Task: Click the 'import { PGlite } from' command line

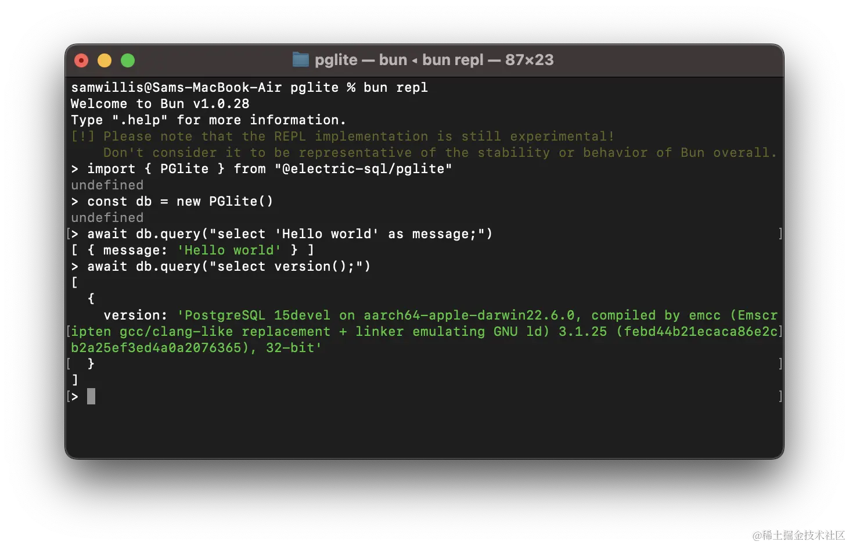Action: (x=261, y=169)
